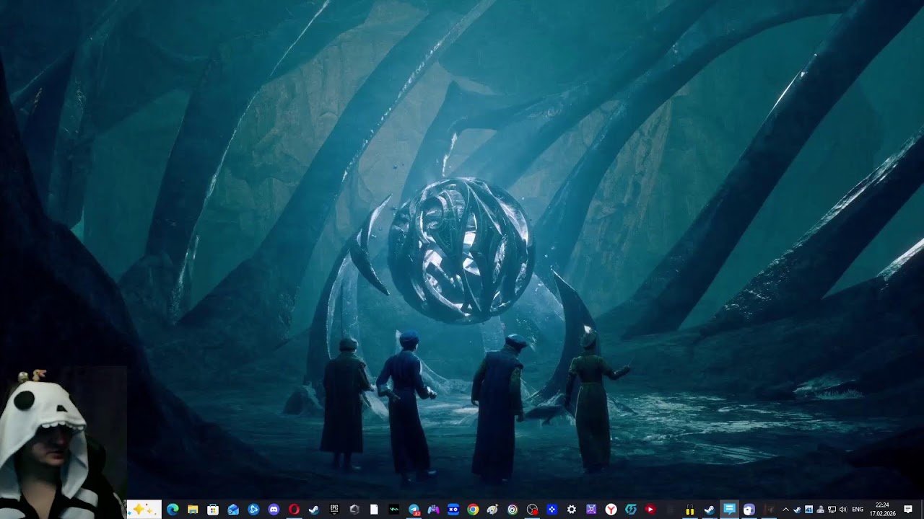924x519 pixels.
Task: Open the Settings gear icon
Action: [571, 510]
